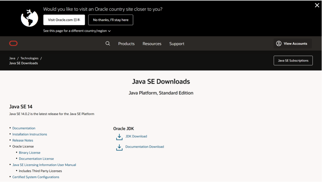Open Java SE Subscriptions button

coord(293,61)
